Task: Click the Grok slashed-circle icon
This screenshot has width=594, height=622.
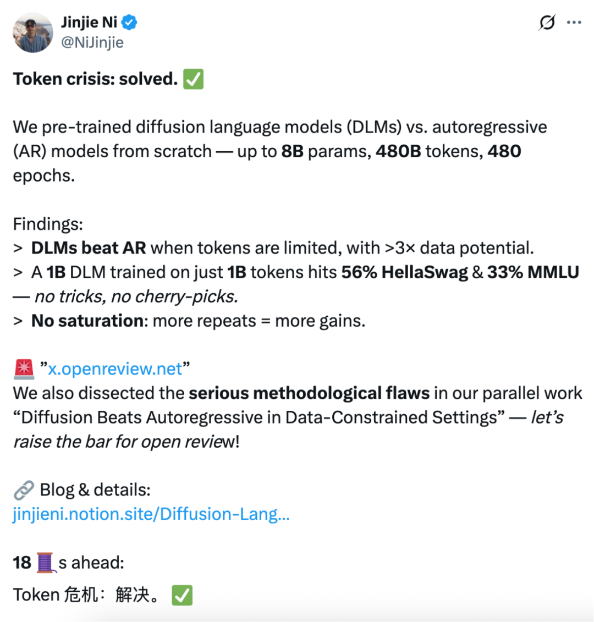Action: (547, 23)
